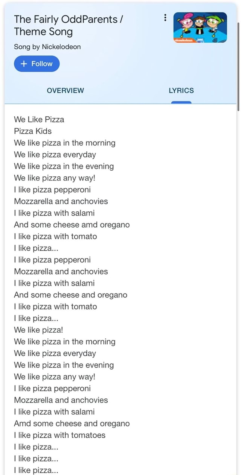Switch to the OVERVIEW tab
Image resolution: width=241 pixels, height=475 pixels.
tap(65, 90)
